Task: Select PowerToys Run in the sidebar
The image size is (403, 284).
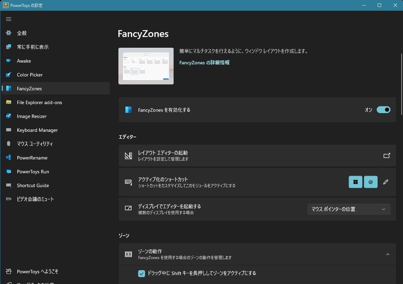Action: (56, 171)
